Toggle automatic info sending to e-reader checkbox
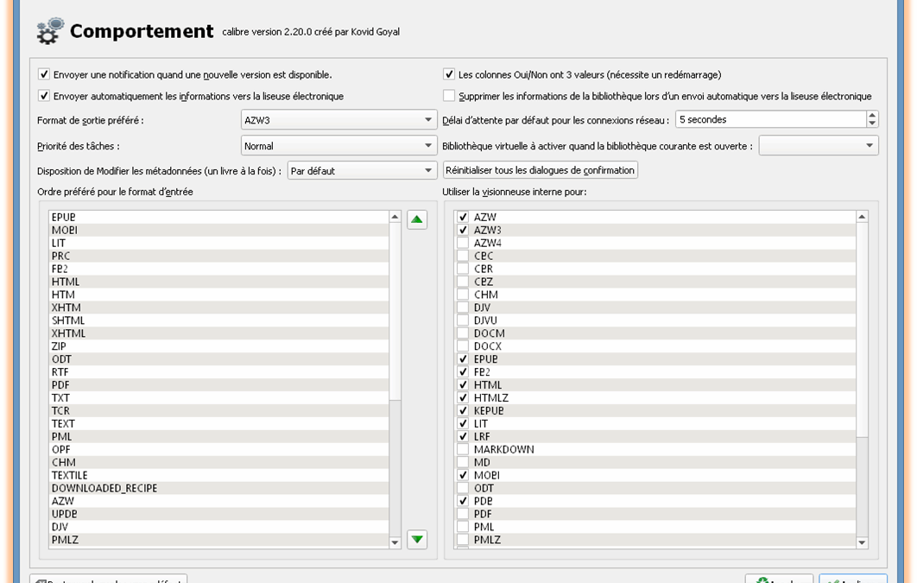 (x=44, y=95)
